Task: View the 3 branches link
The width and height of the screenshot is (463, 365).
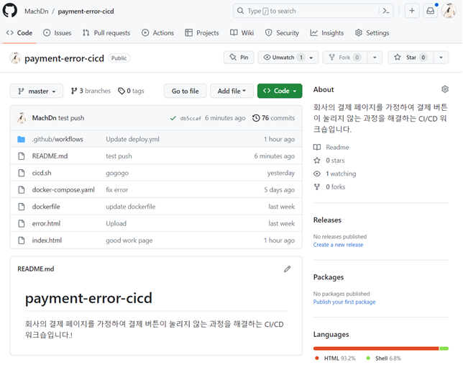Action: coord(91,91)
